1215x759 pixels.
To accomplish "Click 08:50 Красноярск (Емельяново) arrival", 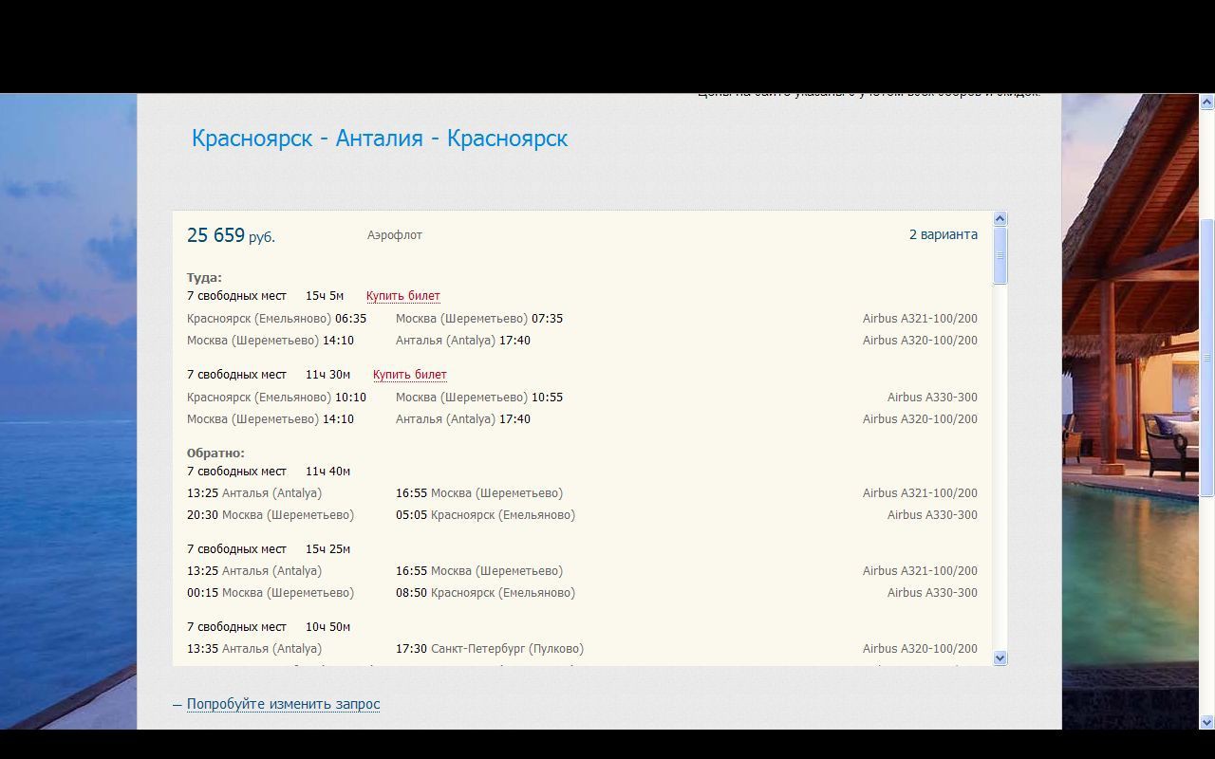I will tap(485, 593).
